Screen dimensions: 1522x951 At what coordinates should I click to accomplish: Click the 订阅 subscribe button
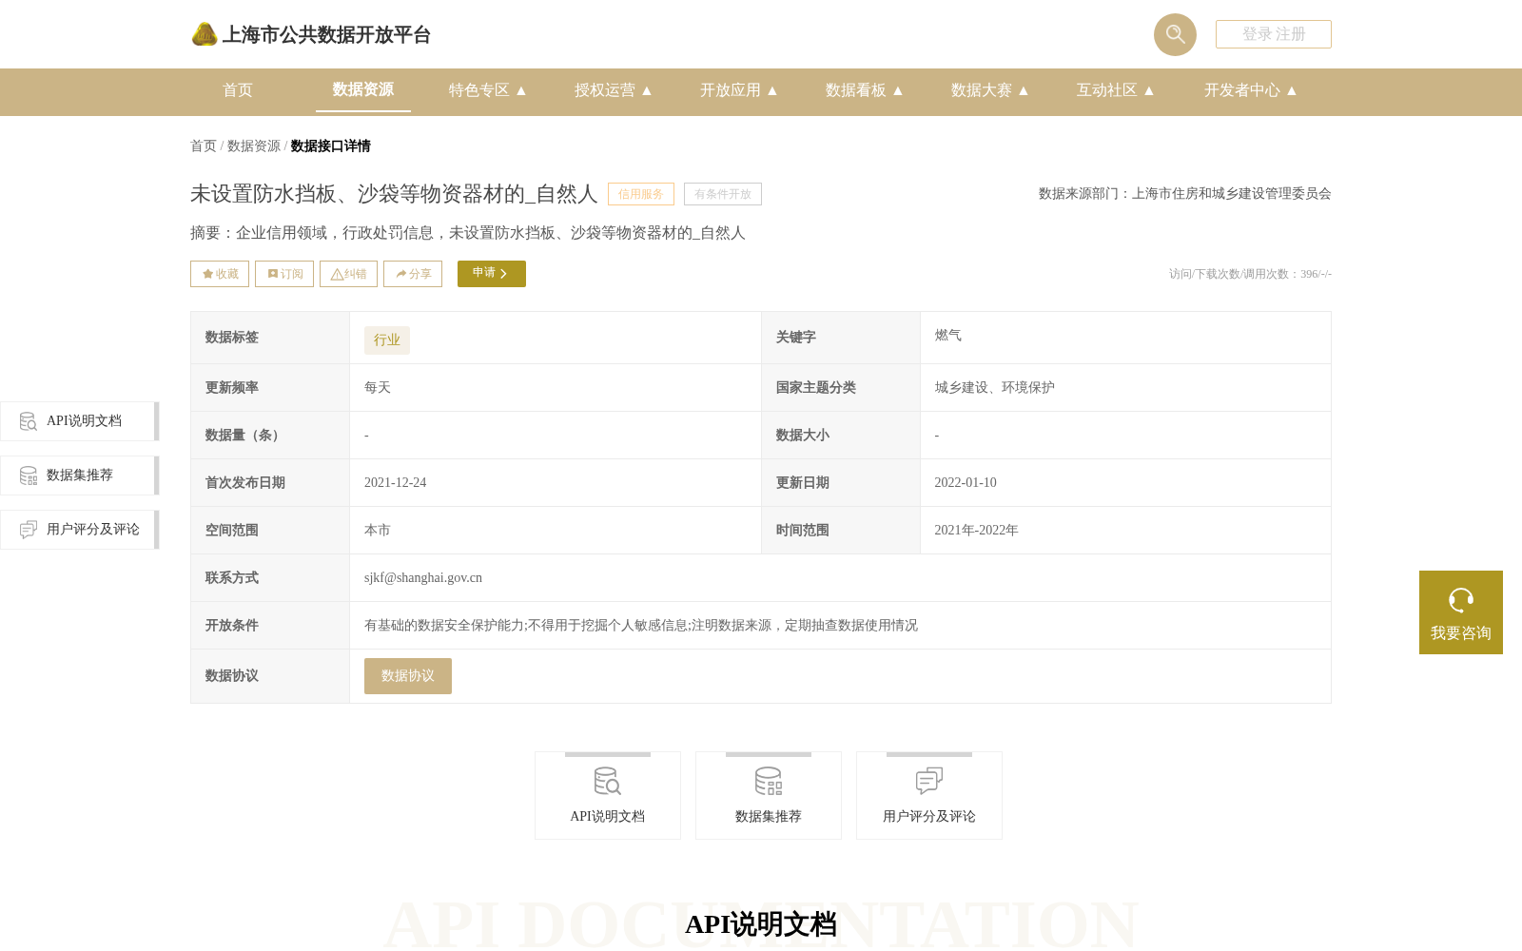(x=284, y=274)
